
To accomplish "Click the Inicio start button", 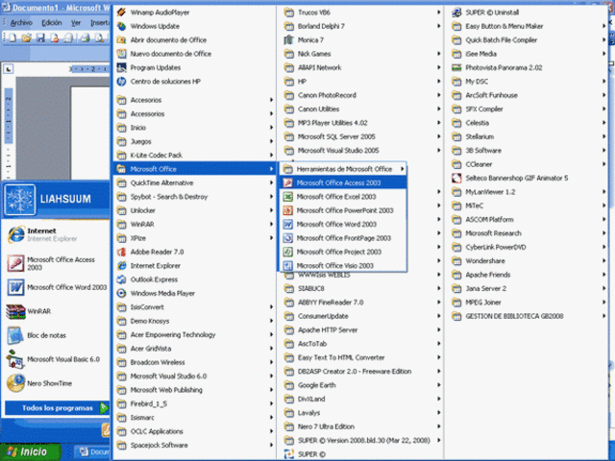I will pos(31,452).
